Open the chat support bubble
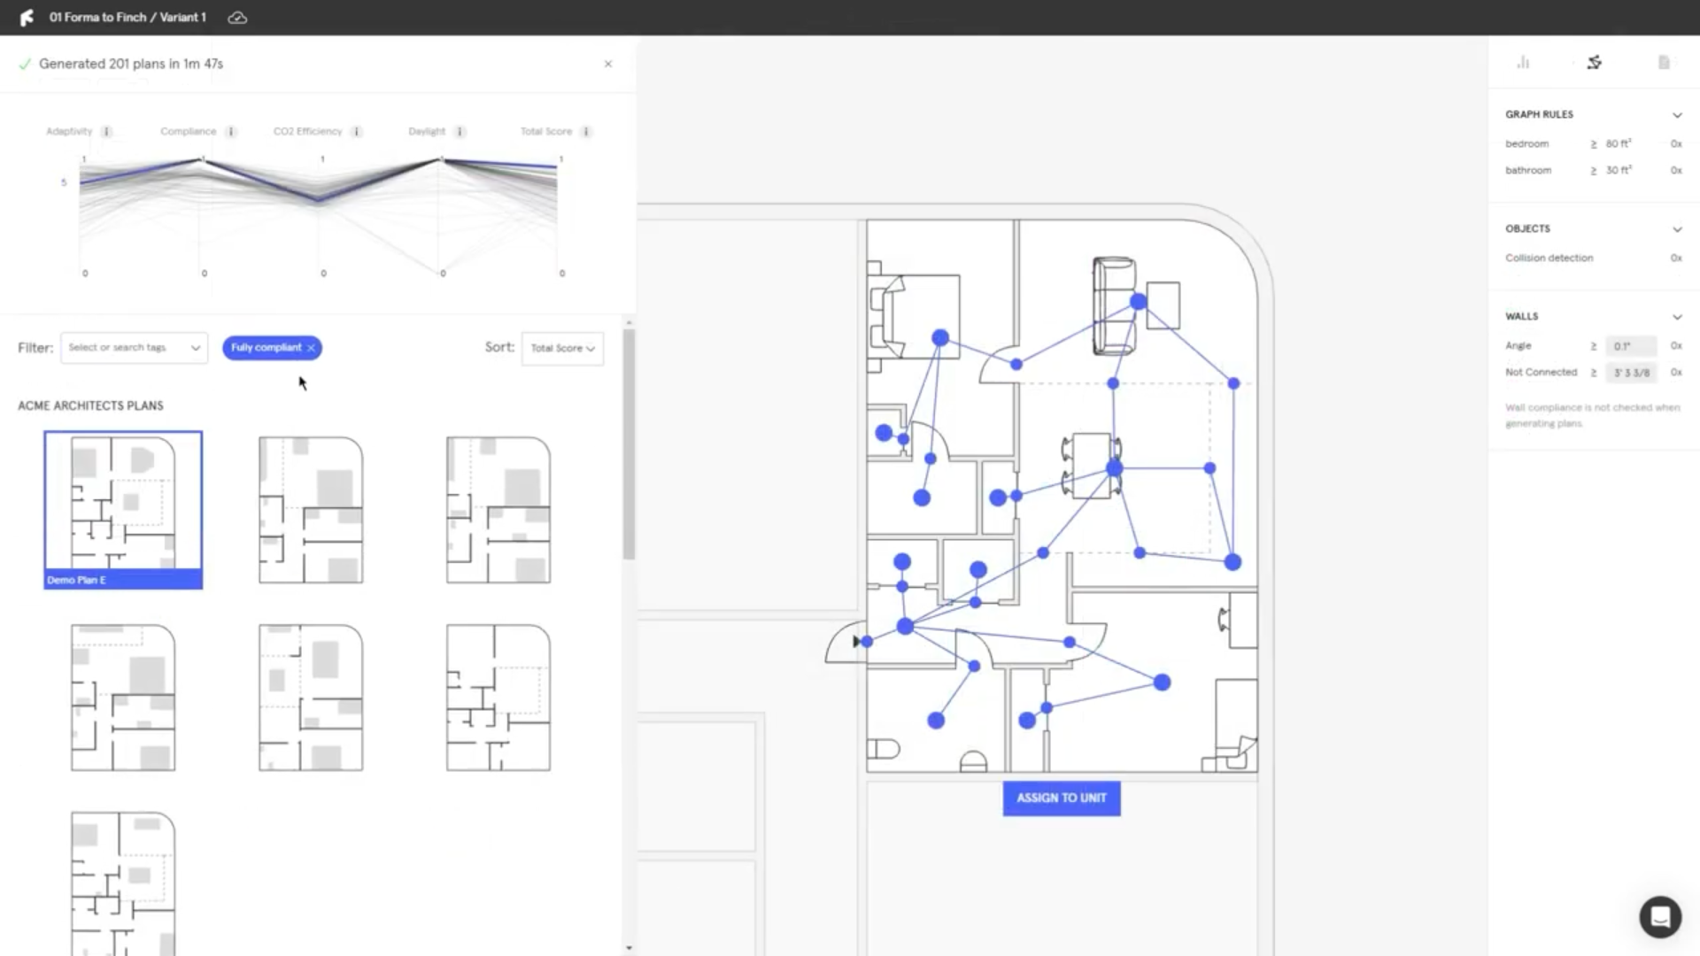1700x956 pixels. 1659,917
